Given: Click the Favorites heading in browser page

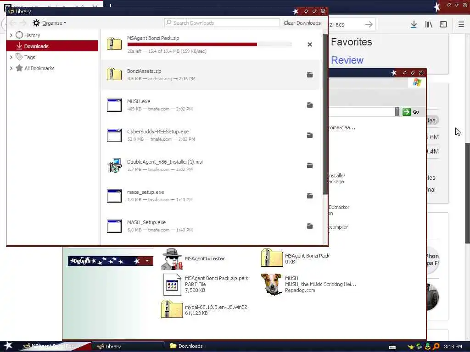Looking at the screenshot, I should (x=351, y=42).
